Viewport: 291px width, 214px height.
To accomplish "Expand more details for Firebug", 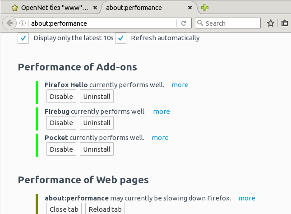I will click(x=161, y=112).
